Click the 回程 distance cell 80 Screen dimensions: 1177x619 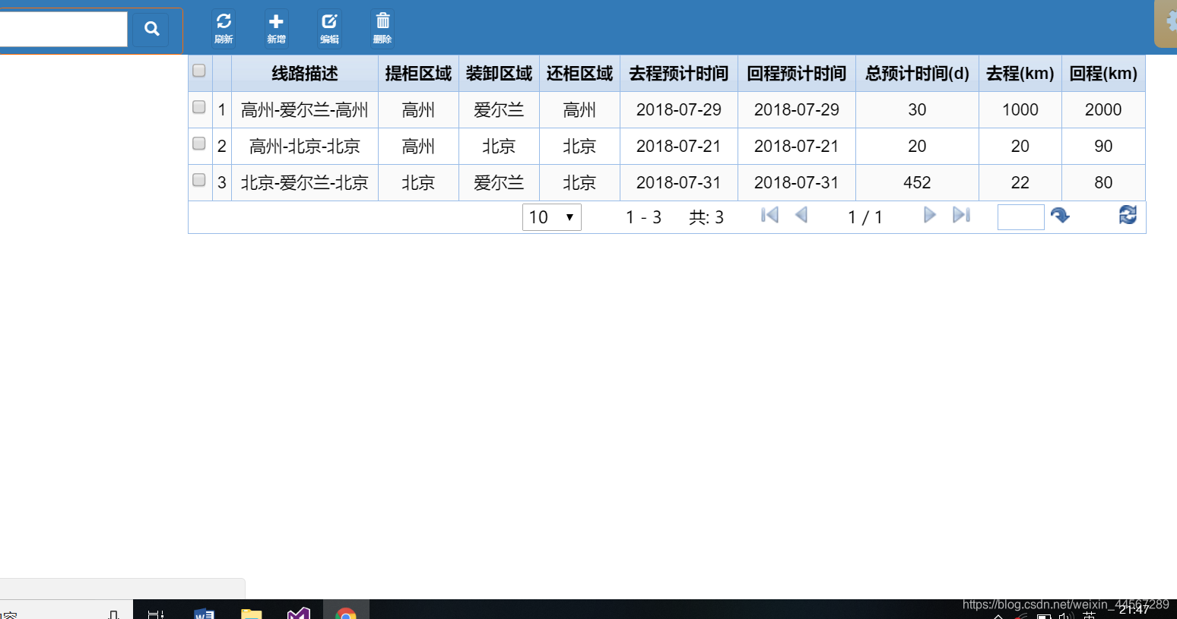pos(1103,183)
